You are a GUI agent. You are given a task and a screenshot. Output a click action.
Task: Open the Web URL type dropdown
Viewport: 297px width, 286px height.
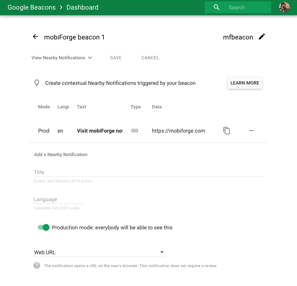click(100, 252)
